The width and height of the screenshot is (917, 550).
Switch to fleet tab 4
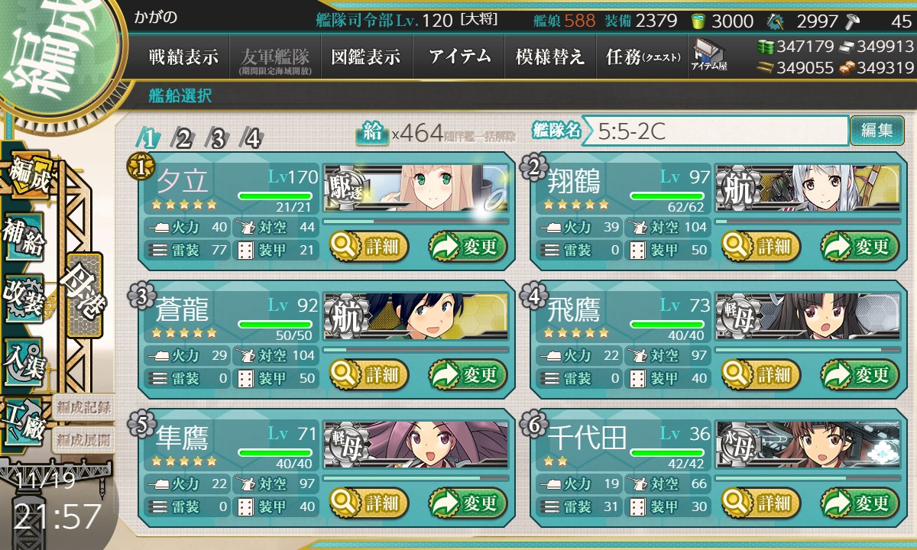pos(251,138)
